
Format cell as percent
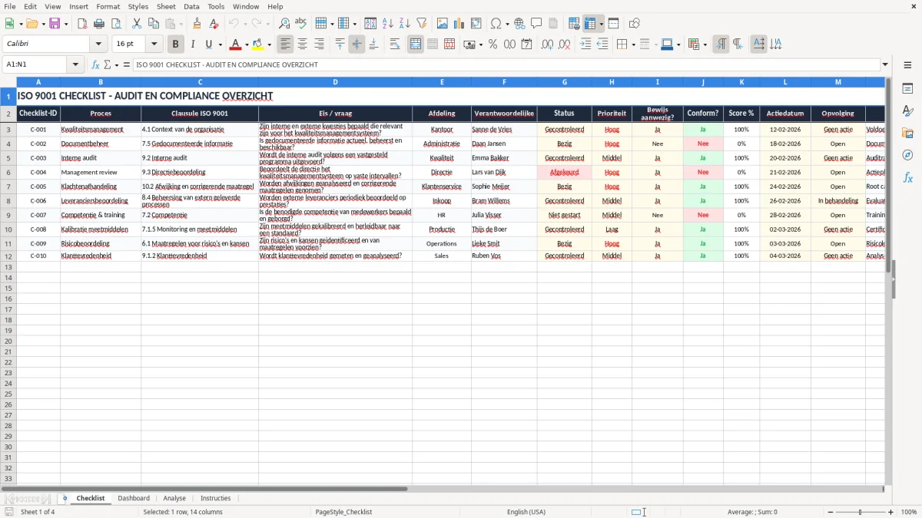coord(493,45)
